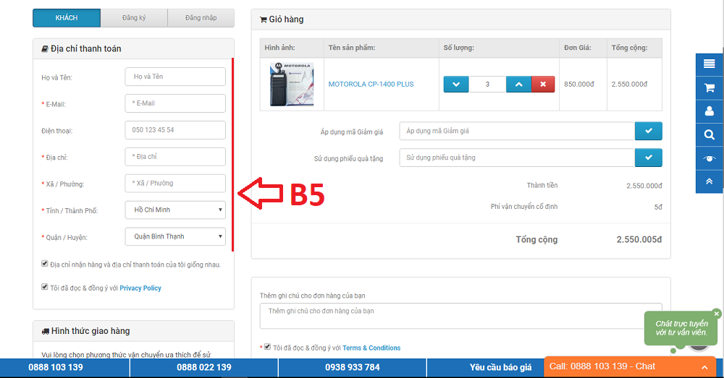The height and width of the screenshot is (378, 724).
Task: Open the MOTOROLA CP-1400 PLUS product link
Action: [x=371, y=85]
